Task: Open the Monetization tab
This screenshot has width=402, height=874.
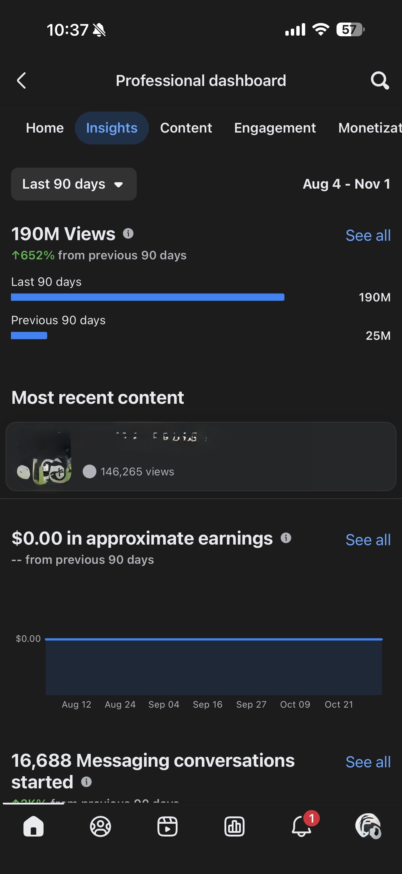Action: pos(369,128)
